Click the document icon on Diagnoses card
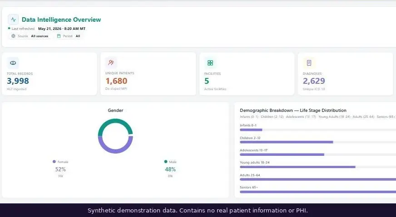The width and height of the screenshot is (396, 217). tap(309, 63)
